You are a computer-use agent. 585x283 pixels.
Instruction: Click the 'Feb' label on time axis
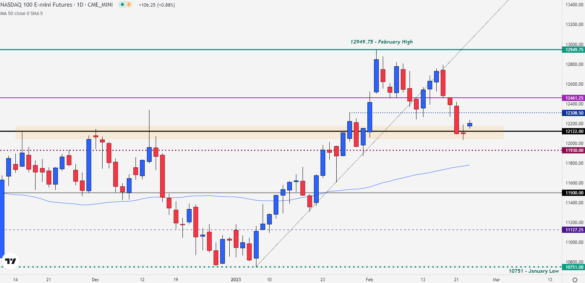pos(369,280)
